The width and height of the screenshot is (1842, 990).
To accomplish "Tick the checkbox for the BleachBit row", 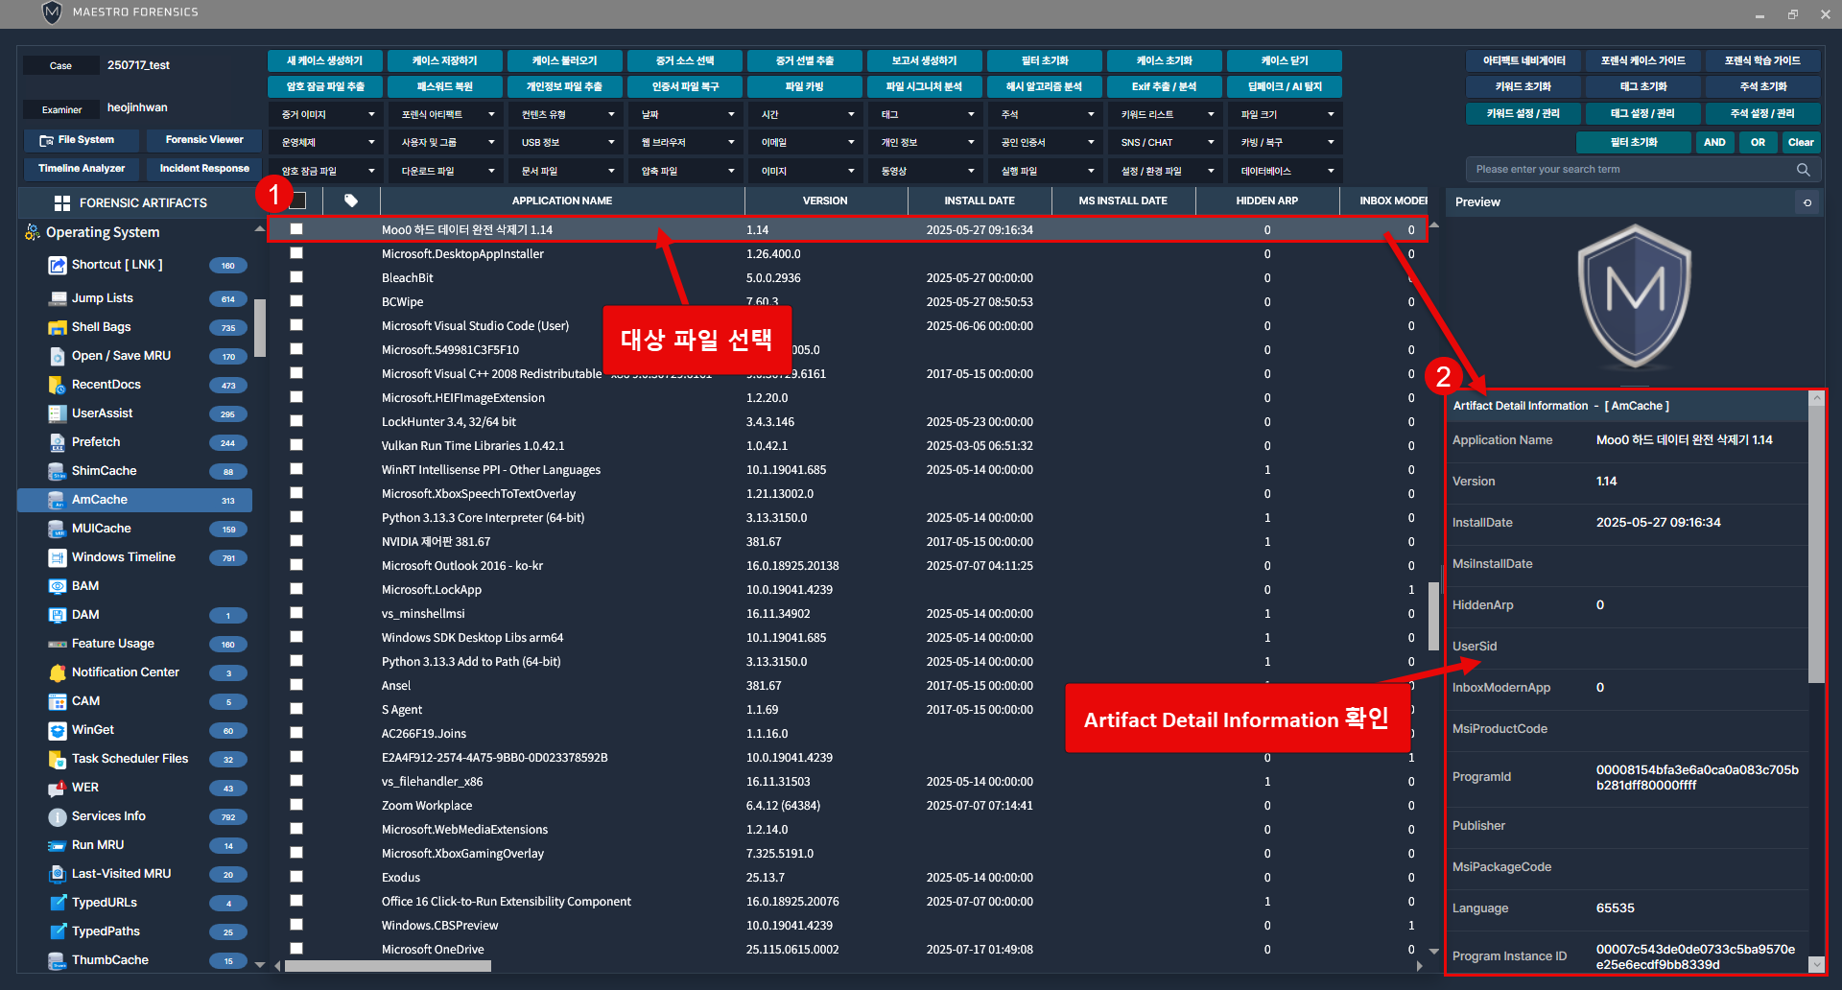I will coord(296,277).
